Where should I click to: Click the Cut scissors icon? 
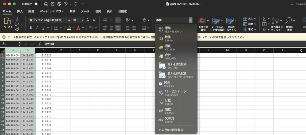17,19
